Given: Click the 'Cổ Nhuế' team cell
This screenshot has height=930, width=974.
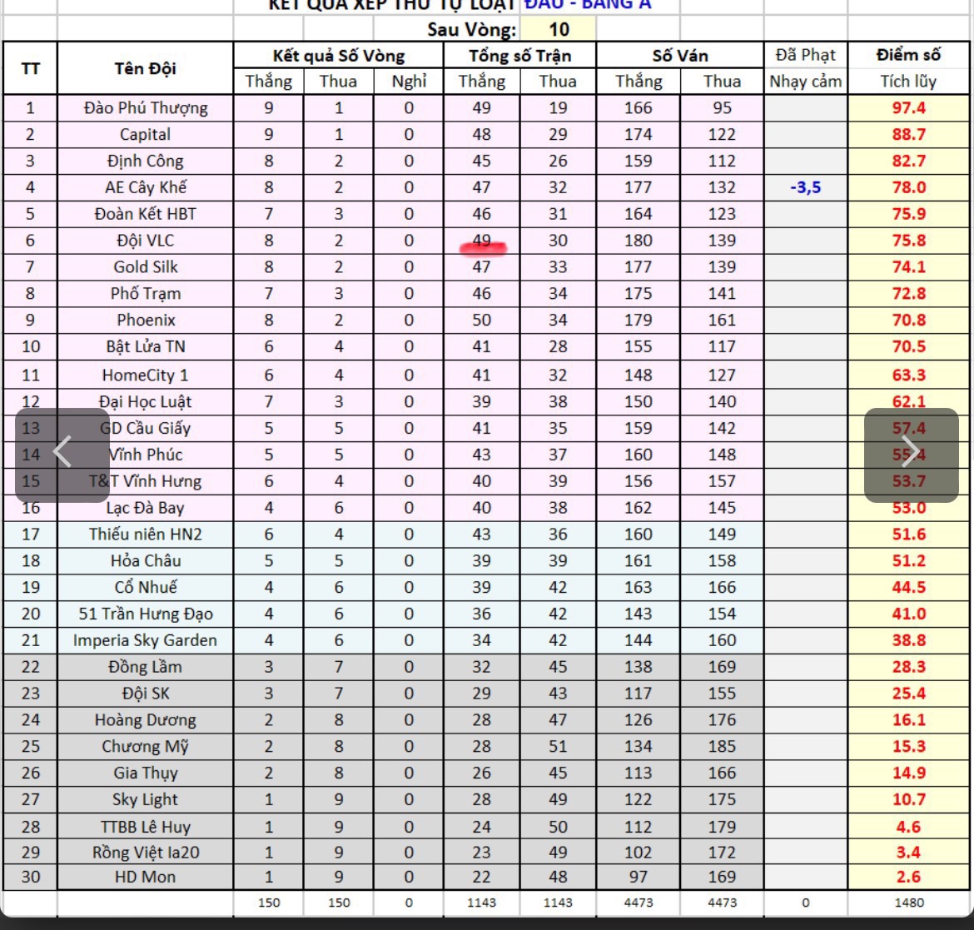Looking at the screenshot, I should point(146,588).
